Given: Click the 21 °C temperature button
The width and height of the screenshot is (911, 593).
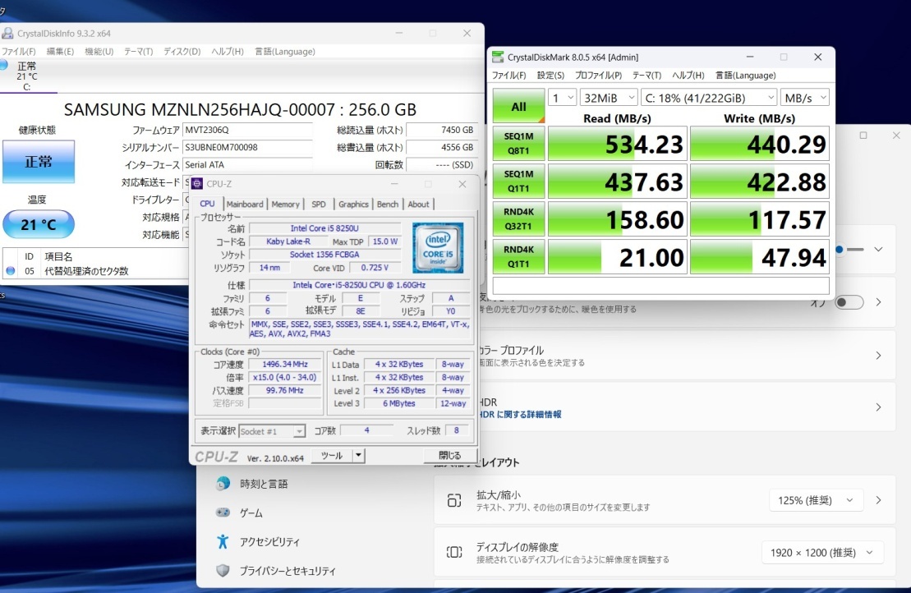Looking at the screenshot, I should pyautogui.click(x=39, y=224).
